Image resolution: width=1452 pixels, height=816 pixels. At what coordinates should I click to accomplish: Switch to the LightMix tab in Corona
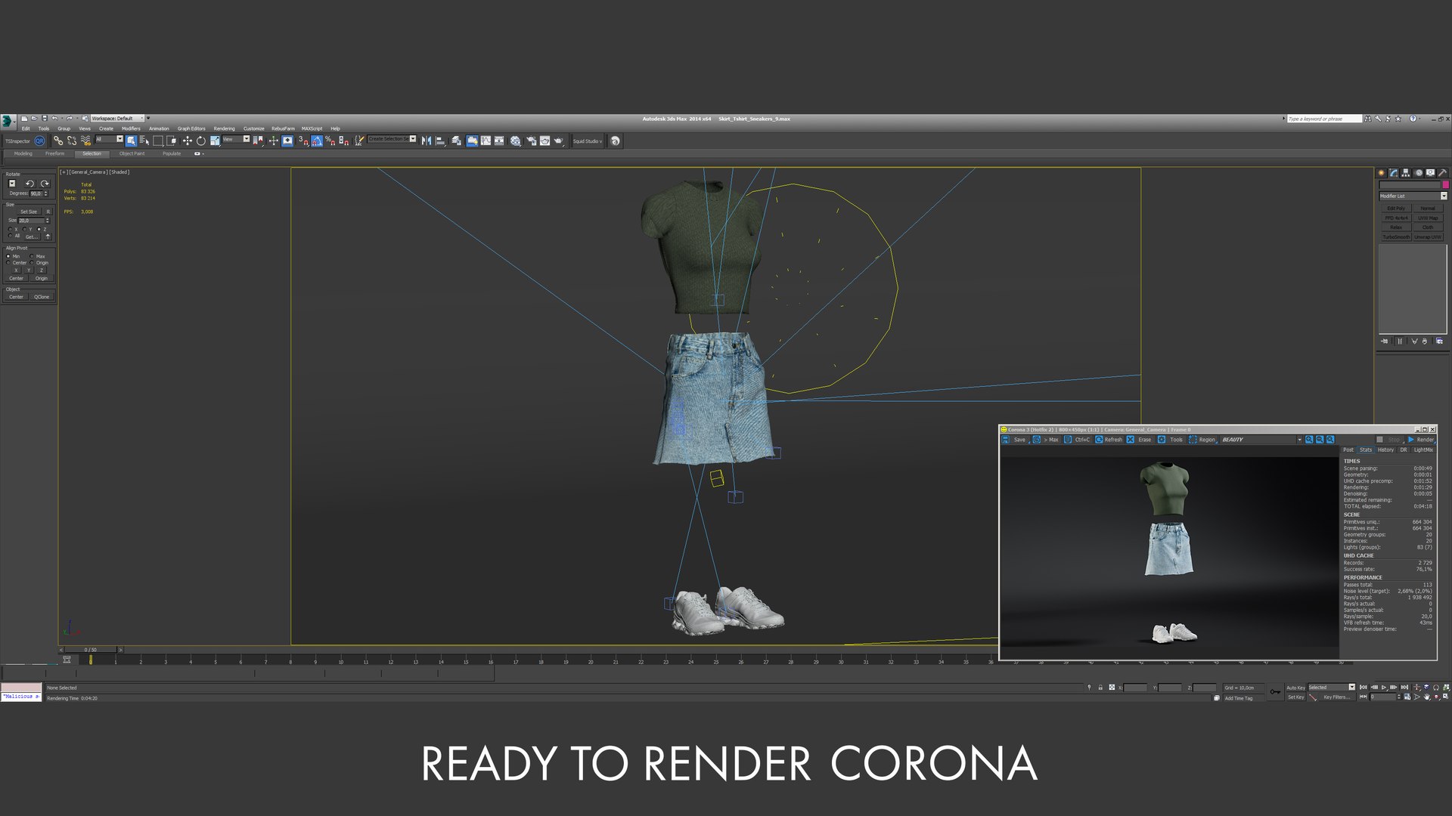tap(1423, 450)
